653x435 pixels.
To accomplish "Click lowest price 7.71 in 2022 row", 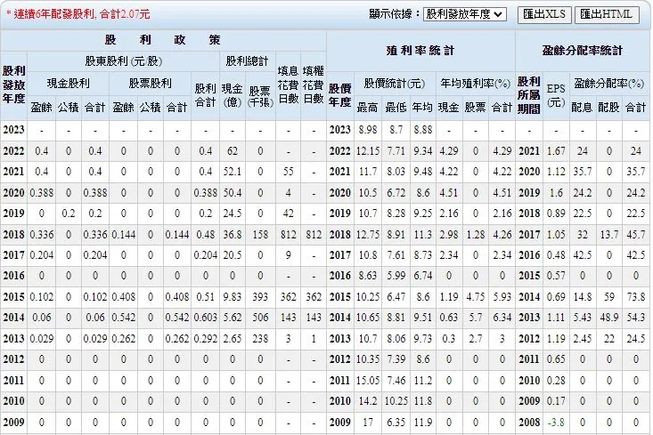I will tap(396, 150).
